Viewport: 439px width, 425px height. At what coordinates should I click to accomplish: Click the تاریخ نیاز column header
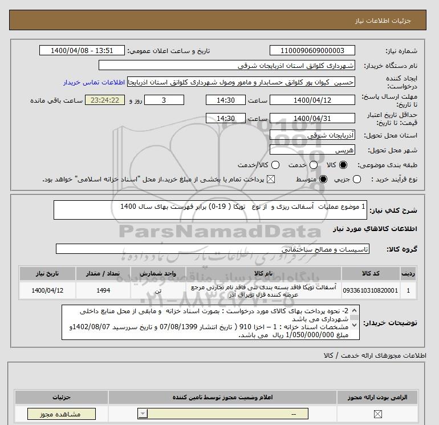(x=47, y=273)
